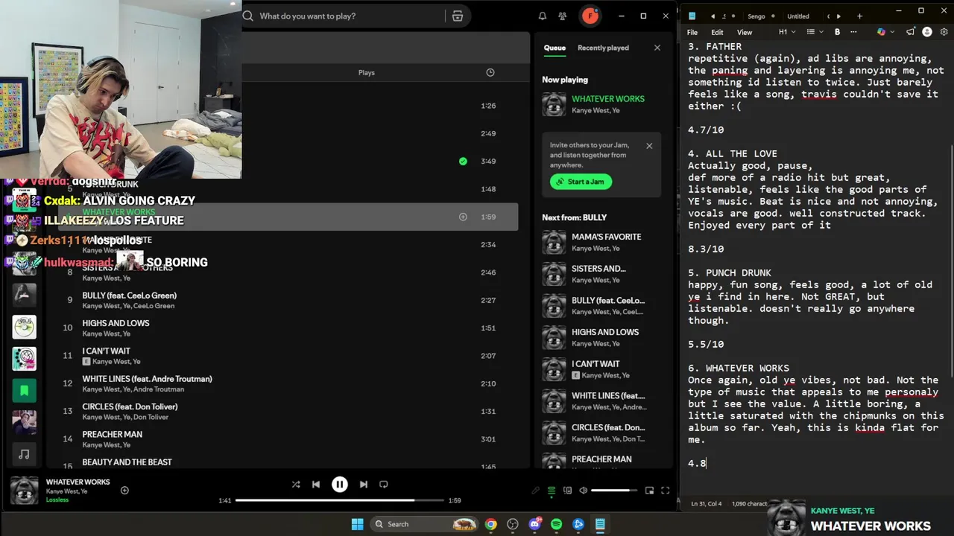
Task: Open the lyrics microphone icon
Action: point(535,491)
